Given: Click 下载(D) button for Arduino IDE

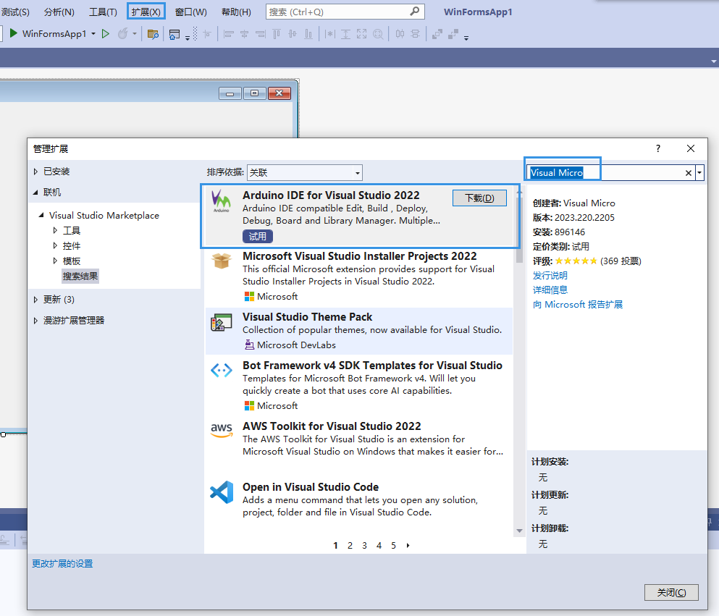Looking at the screenshot, I should [479, 198].
